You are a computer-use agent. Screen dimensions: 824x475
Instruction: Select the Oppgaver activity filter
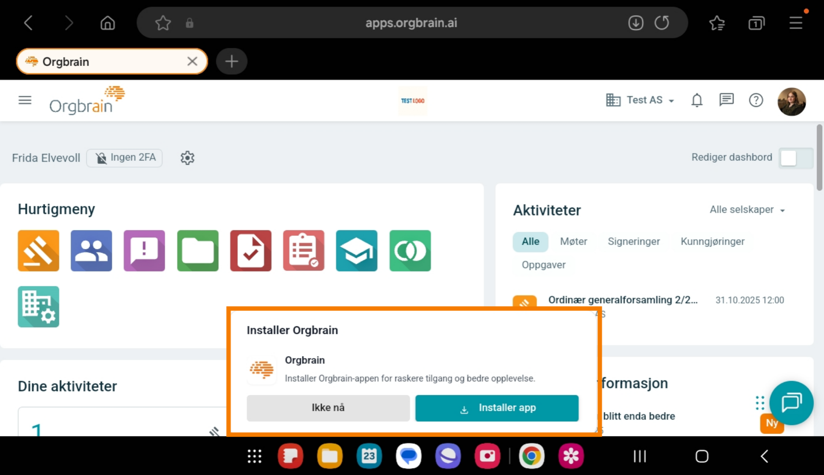pos(543,265)
